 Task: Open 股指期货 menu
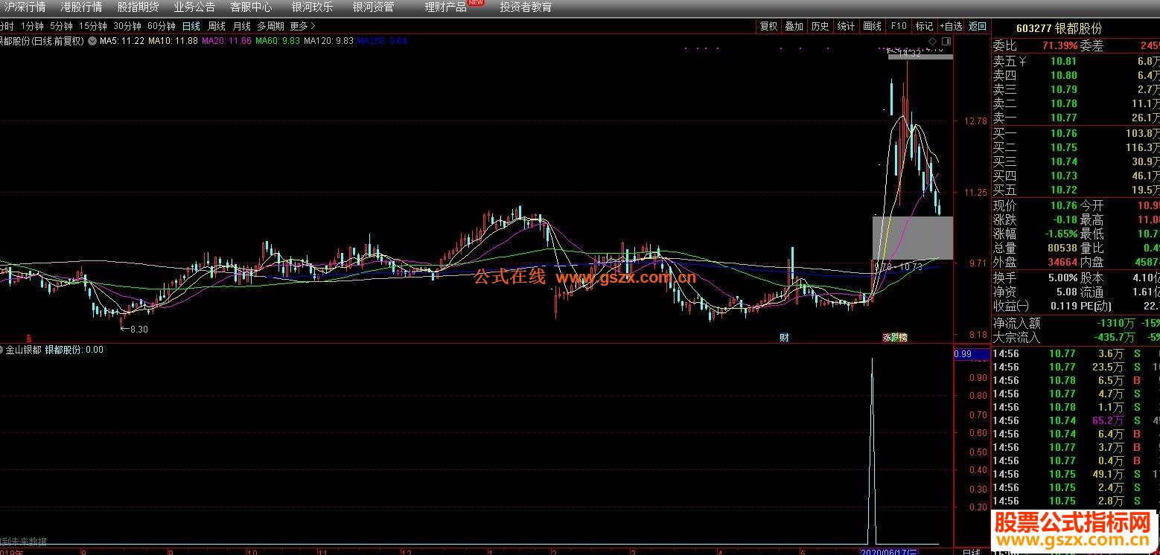point(138,7)
